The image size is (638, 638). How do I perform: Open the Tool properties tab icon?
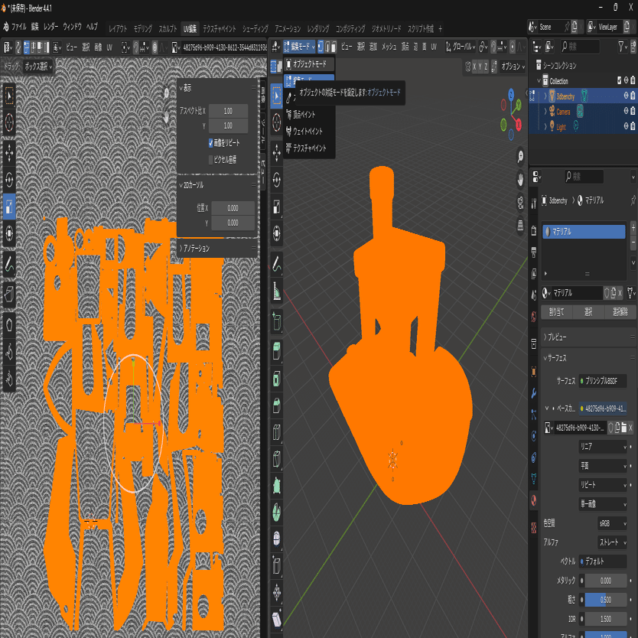pyautogui.click(x=534, y=203)
